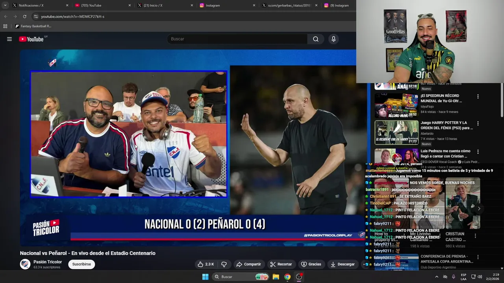The image size is (504, 283).
Task: Share the video via Compartir
Action: click(x=248, y=264)
